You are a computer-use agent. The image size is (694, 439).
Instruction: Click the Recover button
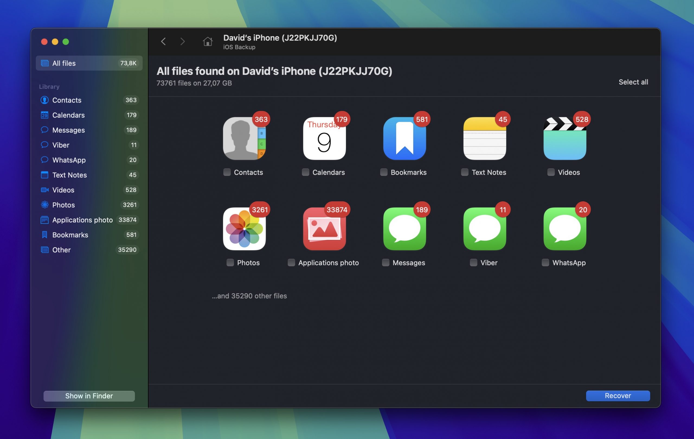tap(618, 396)
